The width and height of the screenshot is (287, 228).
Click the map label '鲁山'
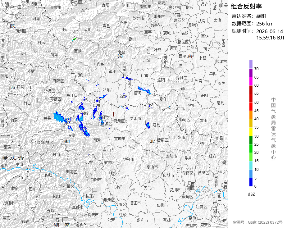coord(132,39)
